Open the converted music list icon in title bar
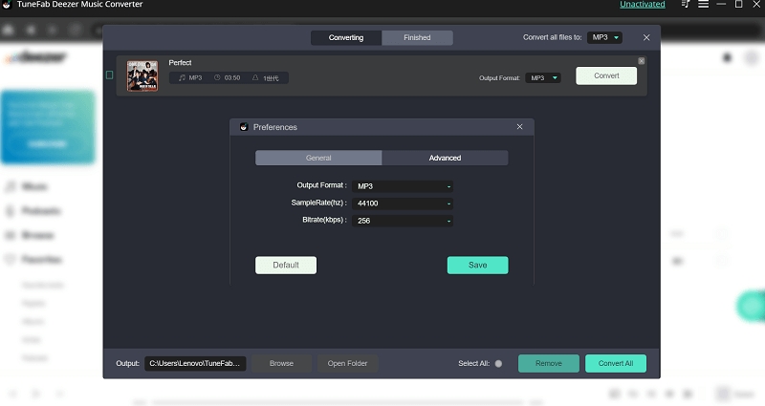This screenshot has height=406, width=765. point(681,5)
